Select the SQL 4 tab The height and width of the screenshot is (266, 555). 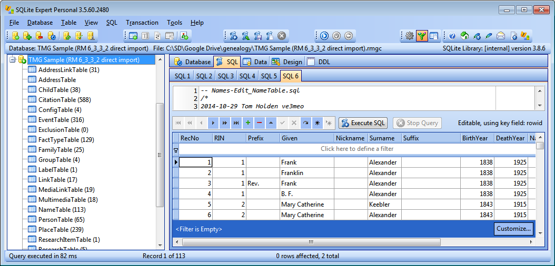(x=247, y=76)
